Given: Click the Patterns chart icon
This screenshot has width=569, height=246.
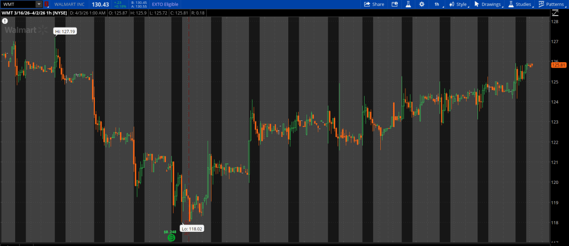Looking at the screenshot, I should pyautogui.click(x=541, y=4).
